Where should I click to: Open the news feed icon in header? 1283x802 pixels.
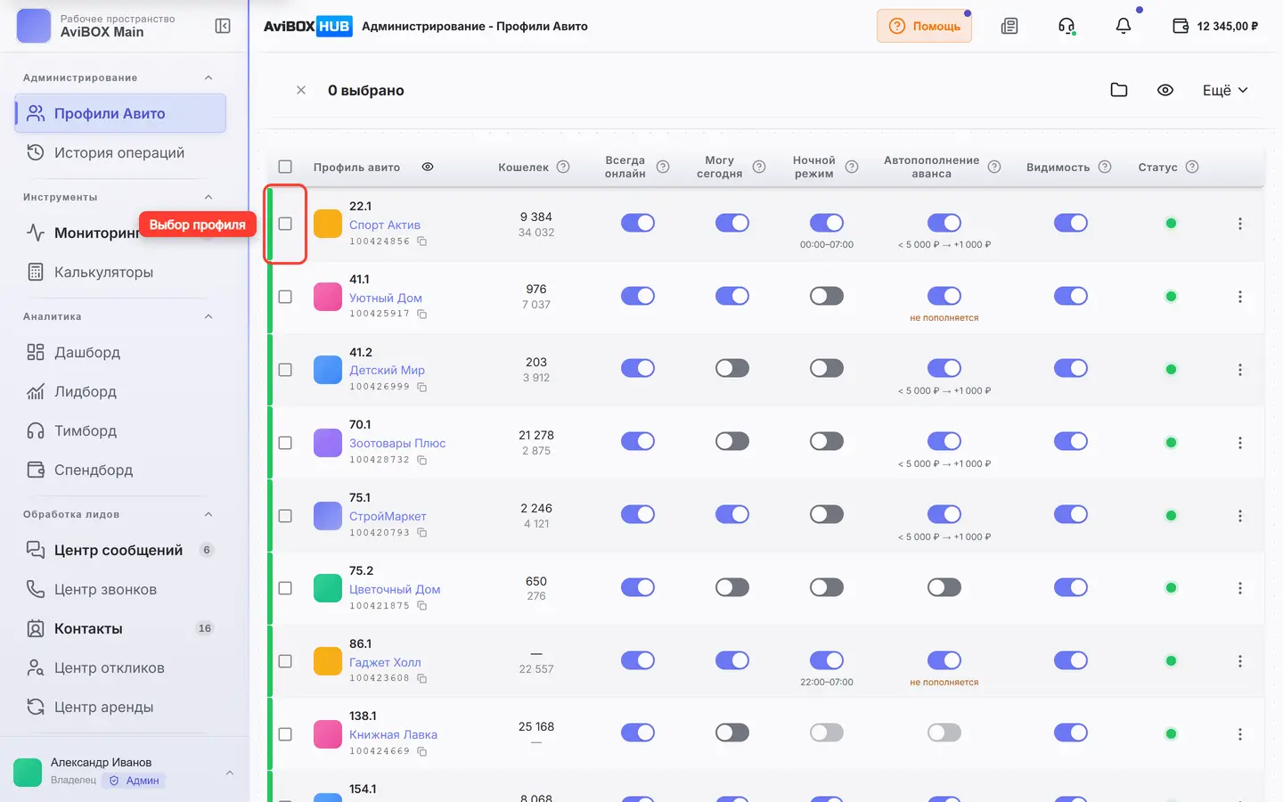coord(1009,26)
